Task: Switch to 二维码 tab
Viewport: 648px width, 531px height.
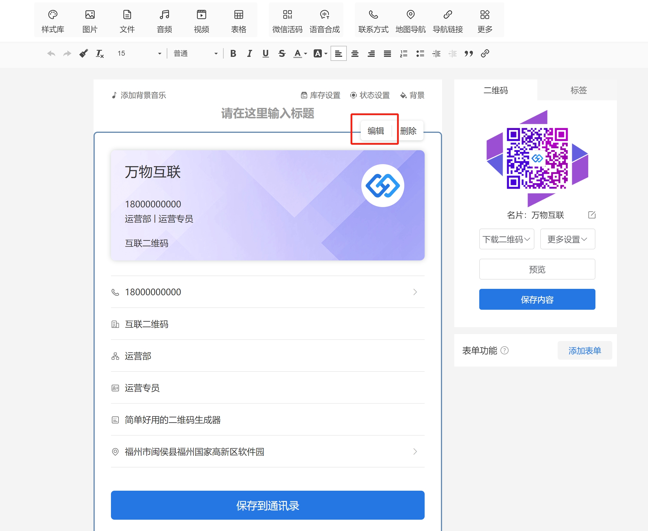Action: click(x=496, y=90)
